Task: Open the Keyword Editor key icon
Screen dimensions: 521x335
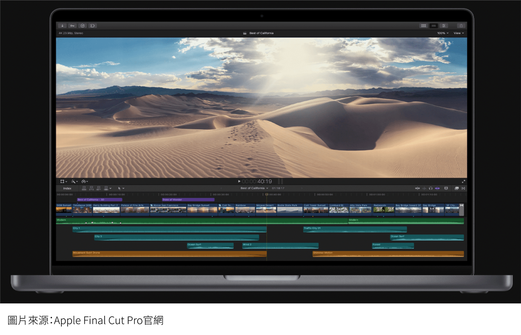Action: coord(72,26)
